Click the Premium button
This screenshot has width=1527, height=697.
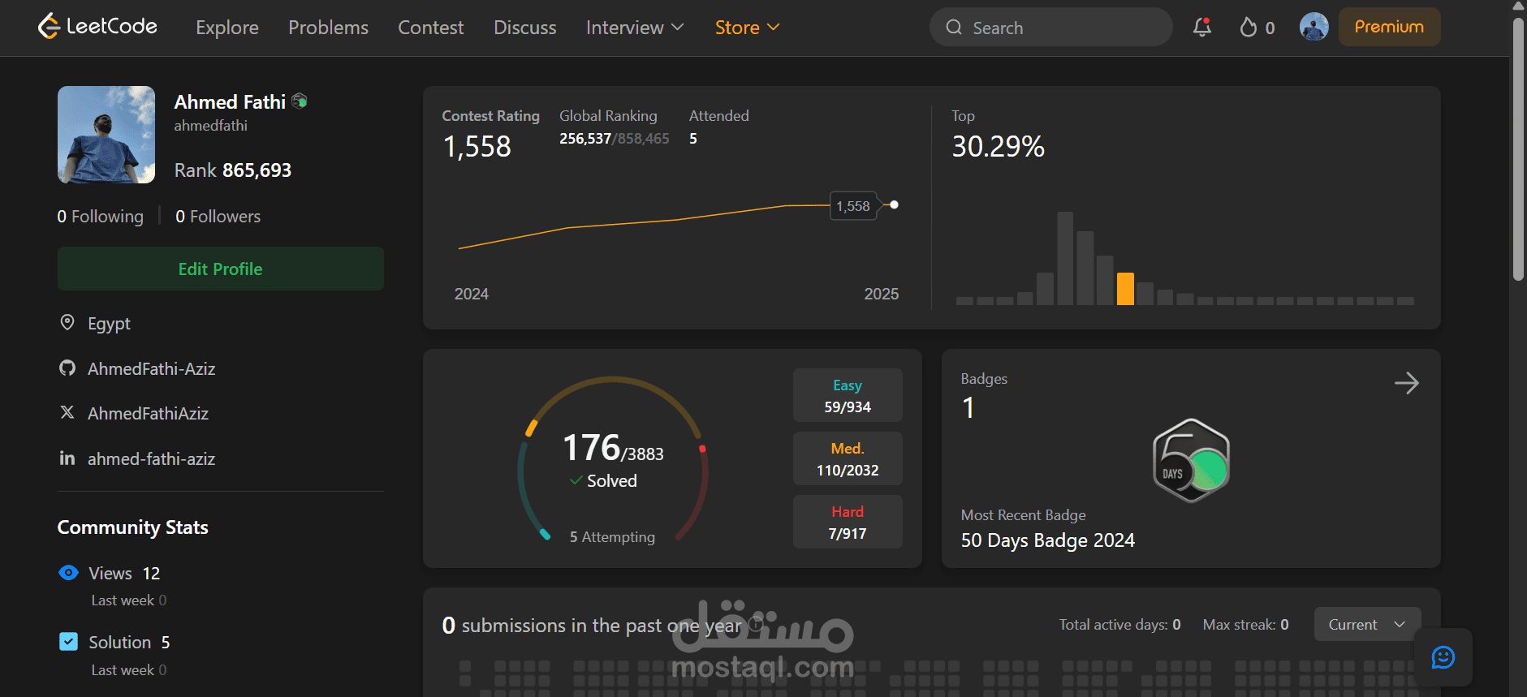1389,27
